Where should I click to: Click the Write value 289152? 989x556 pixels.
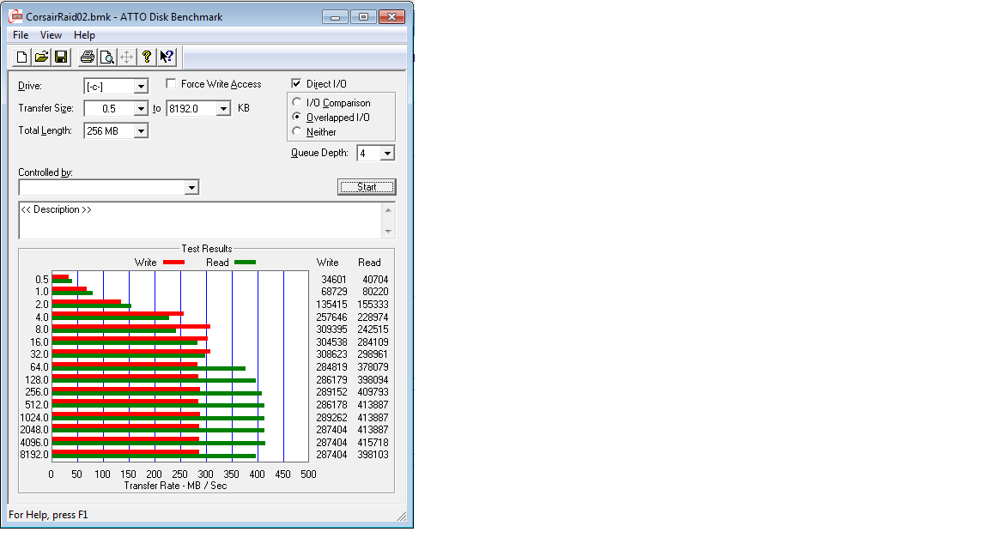point(331,392)
